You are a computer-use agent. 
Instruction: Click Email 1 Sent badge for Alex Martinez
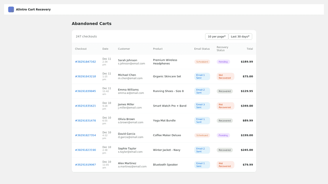tap(202, 165)
